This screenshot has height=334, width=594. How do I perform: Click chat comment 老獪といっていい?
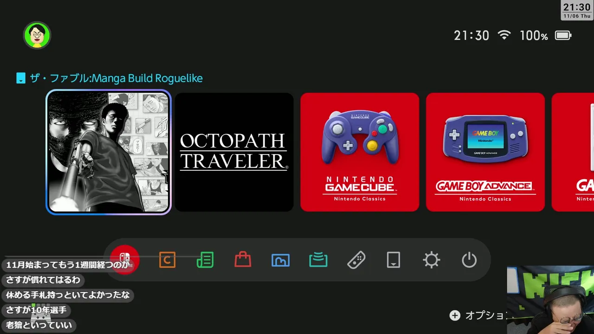coord(39,325)
